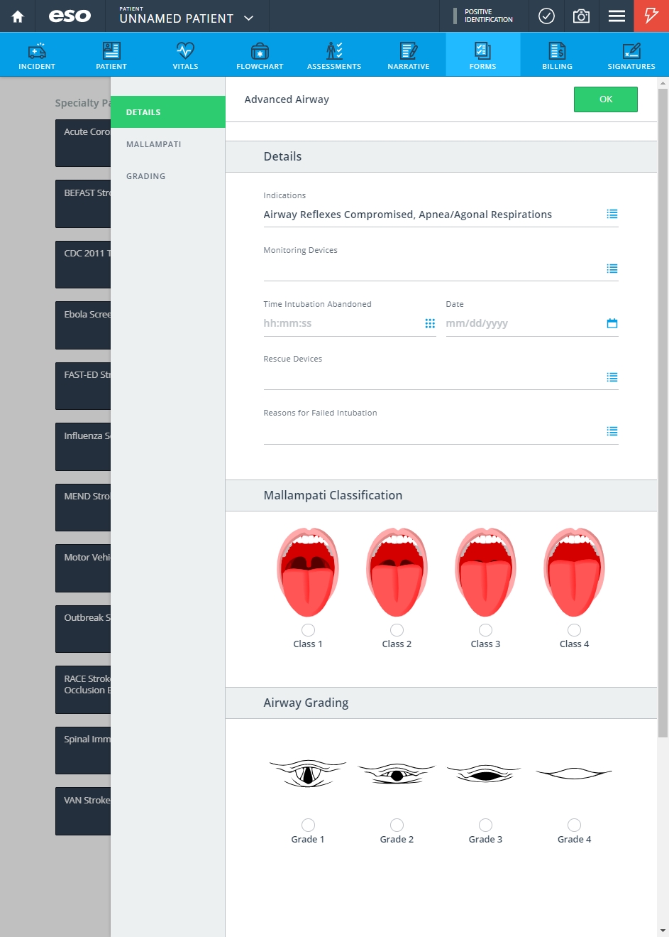Select the Class 1 radio button
Image resolution: width=669 pixels, height=937 pixels.
click(308, 630)
